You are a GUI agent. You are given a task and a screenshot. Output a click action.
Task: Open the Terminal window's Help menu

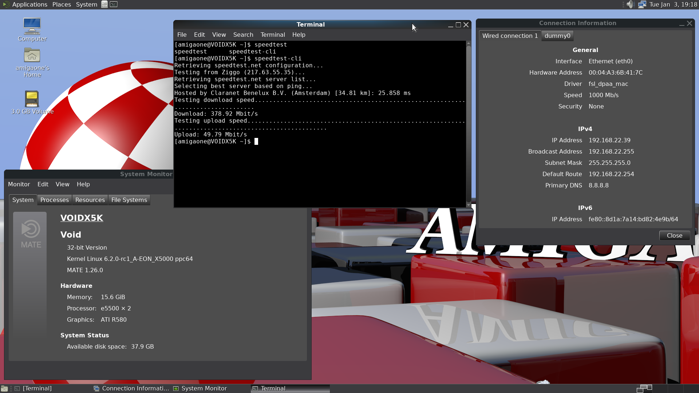(299, 35)
